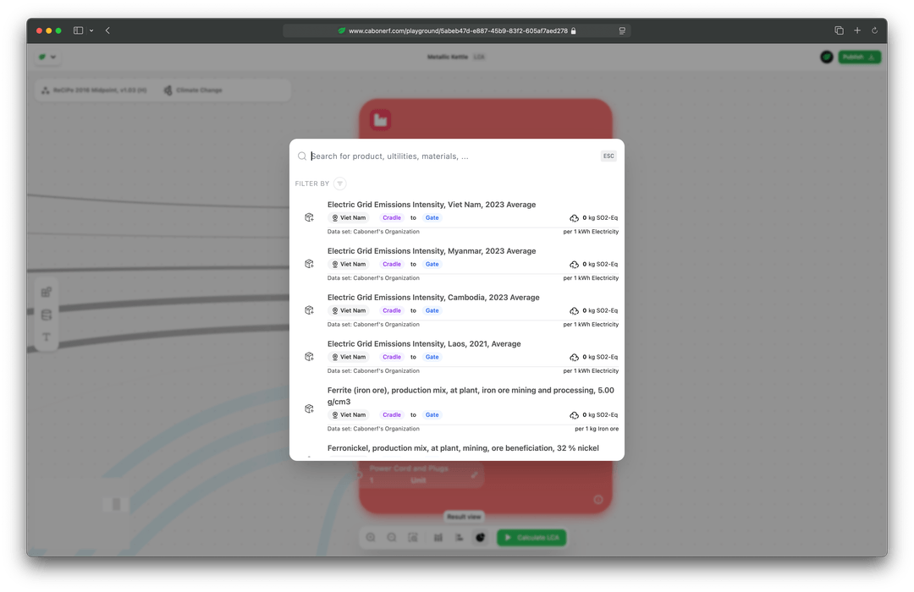
Task: Reload the page with the refresh icon
Action: tap(874, 30)
